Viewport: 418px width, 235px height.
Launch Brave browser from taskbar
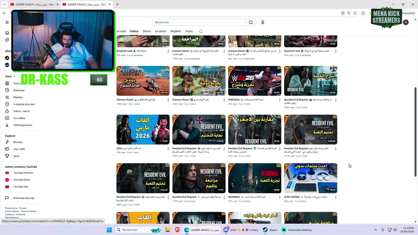(177, 230)
